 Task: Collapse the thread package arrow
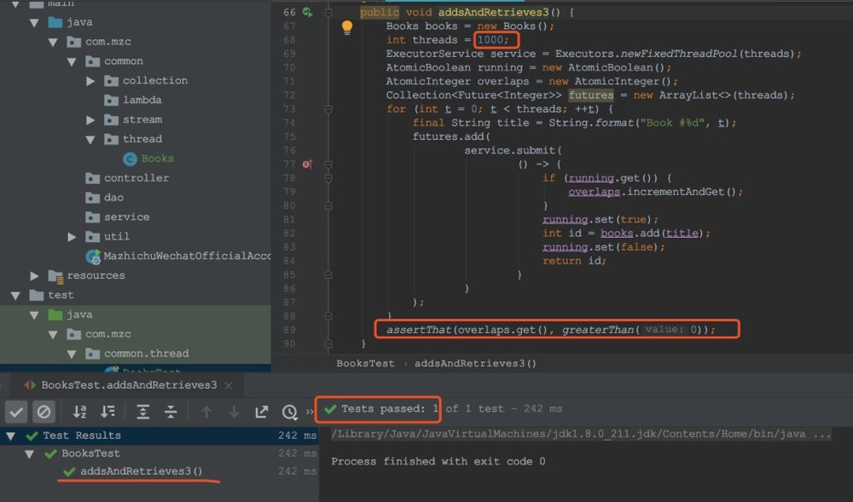pos(90,140)
